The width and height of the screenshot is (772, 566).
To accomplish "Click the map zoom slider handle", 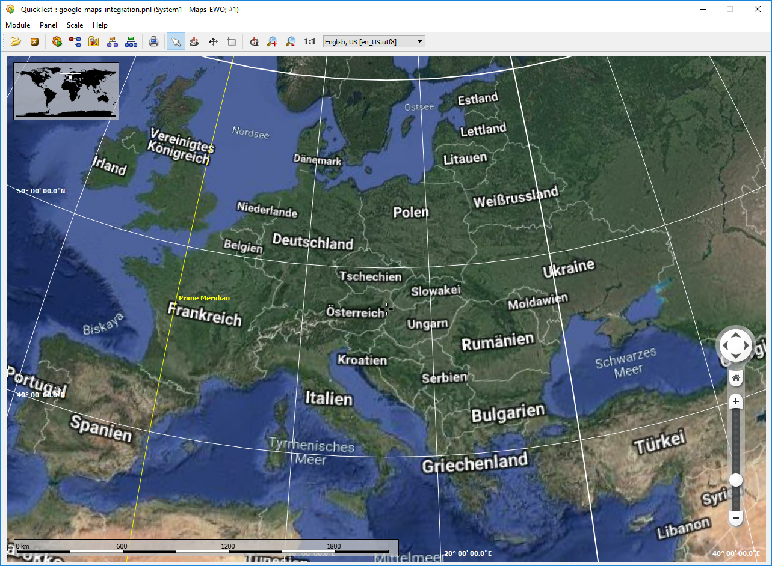I will (735, 479).
